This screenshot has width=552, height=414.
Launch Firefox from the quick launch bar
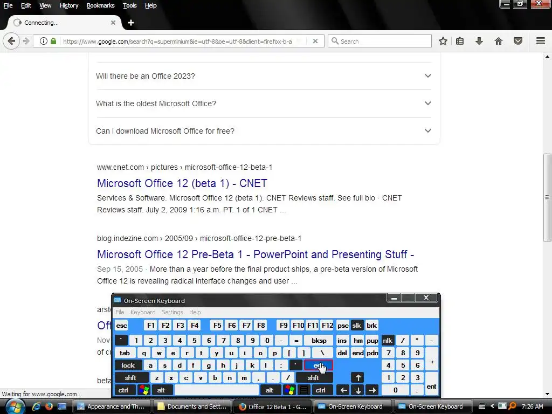pos(49,406)
